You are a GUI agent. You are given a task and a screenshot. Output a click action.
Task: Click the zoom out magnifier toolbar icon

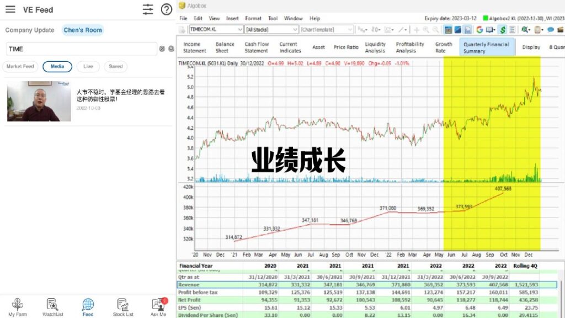436,30
